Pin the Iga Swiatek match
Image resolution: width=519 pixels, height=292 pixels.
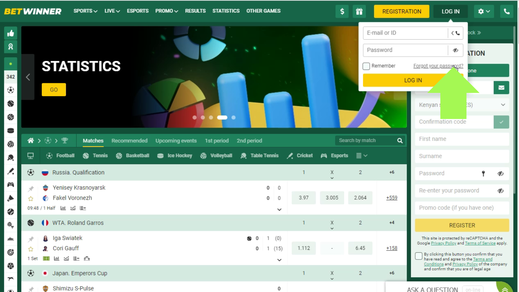(x=31, y=239)
